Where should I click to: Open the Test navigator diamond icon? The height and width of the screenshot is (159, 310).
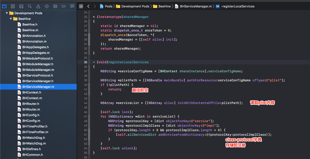(47, 6)
